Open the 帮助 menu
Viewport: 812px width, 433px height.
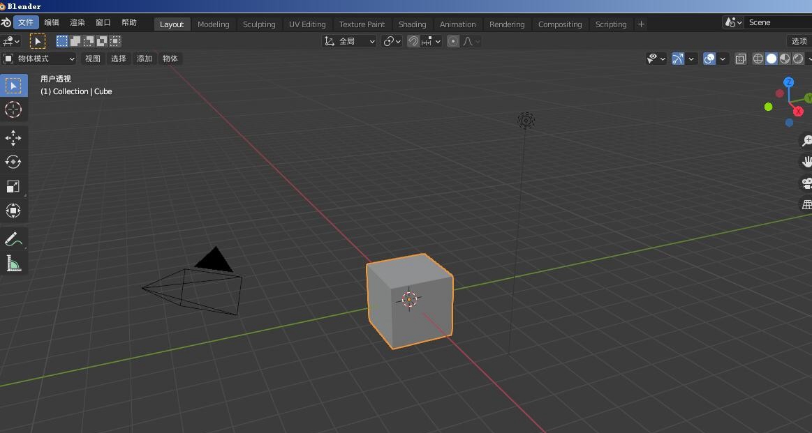point(129,23)
